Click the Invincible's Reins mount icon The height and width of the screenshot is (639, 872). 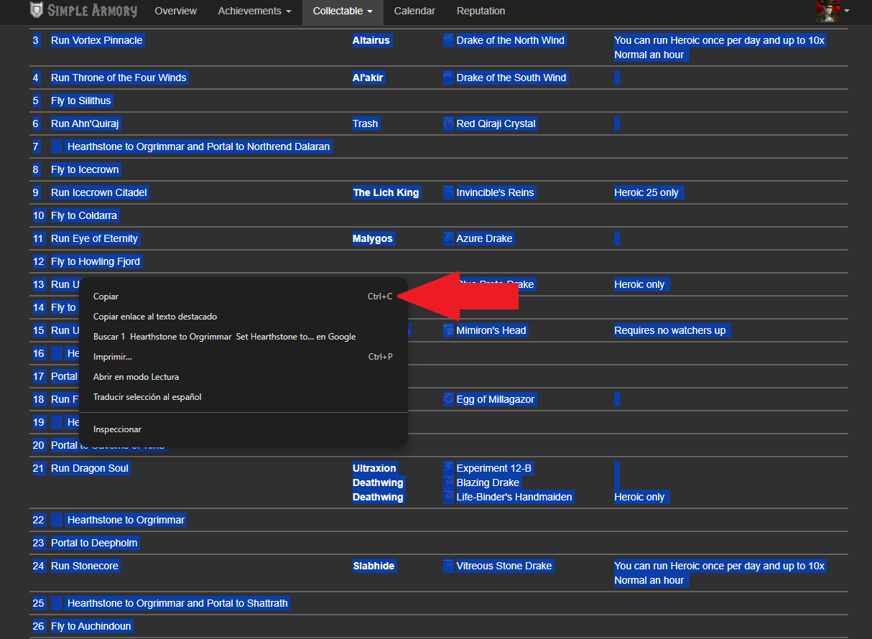448,192
